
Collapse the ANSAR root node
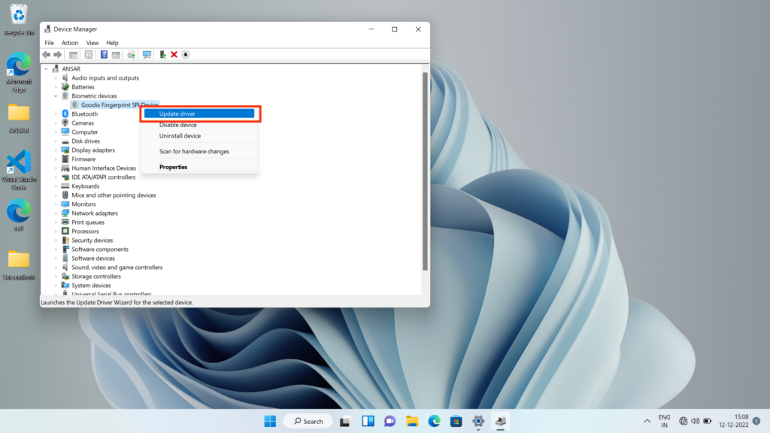pos(46,68)
